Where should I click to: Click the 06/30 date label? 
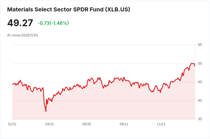coord(87,124)
